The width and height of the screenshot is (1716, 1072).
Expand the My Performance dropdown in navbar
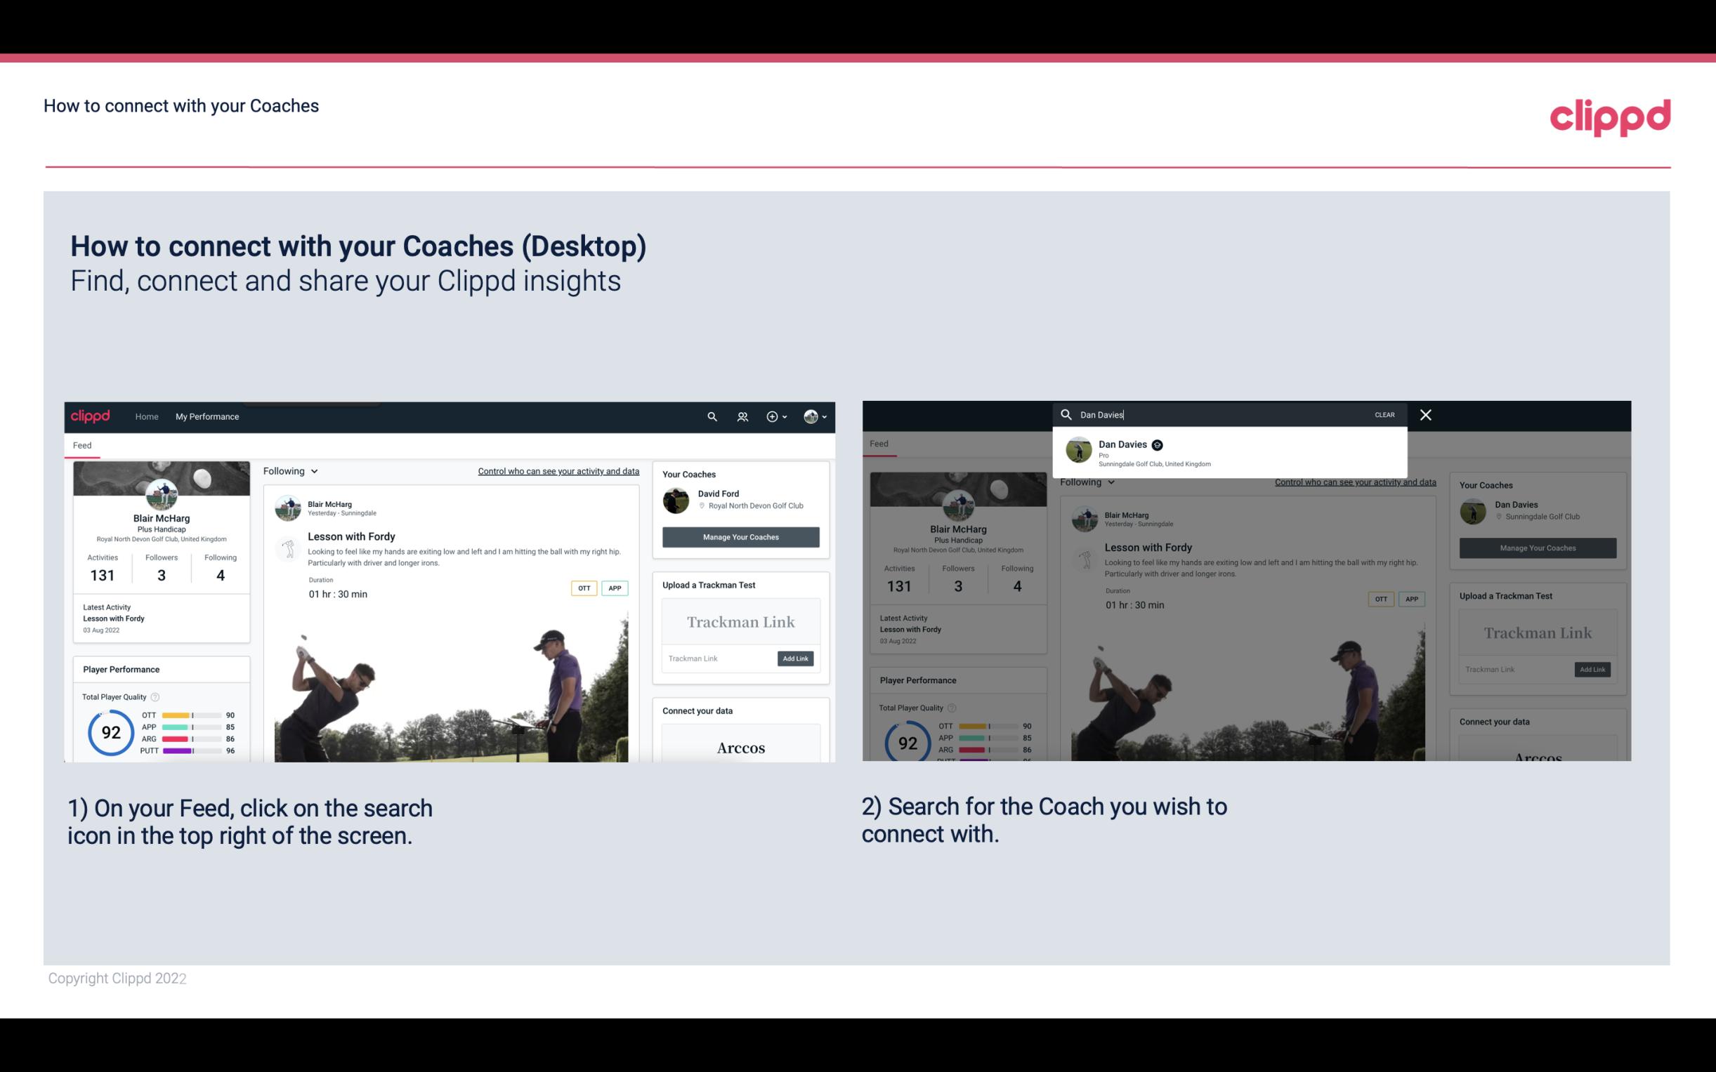pos(207,416)
